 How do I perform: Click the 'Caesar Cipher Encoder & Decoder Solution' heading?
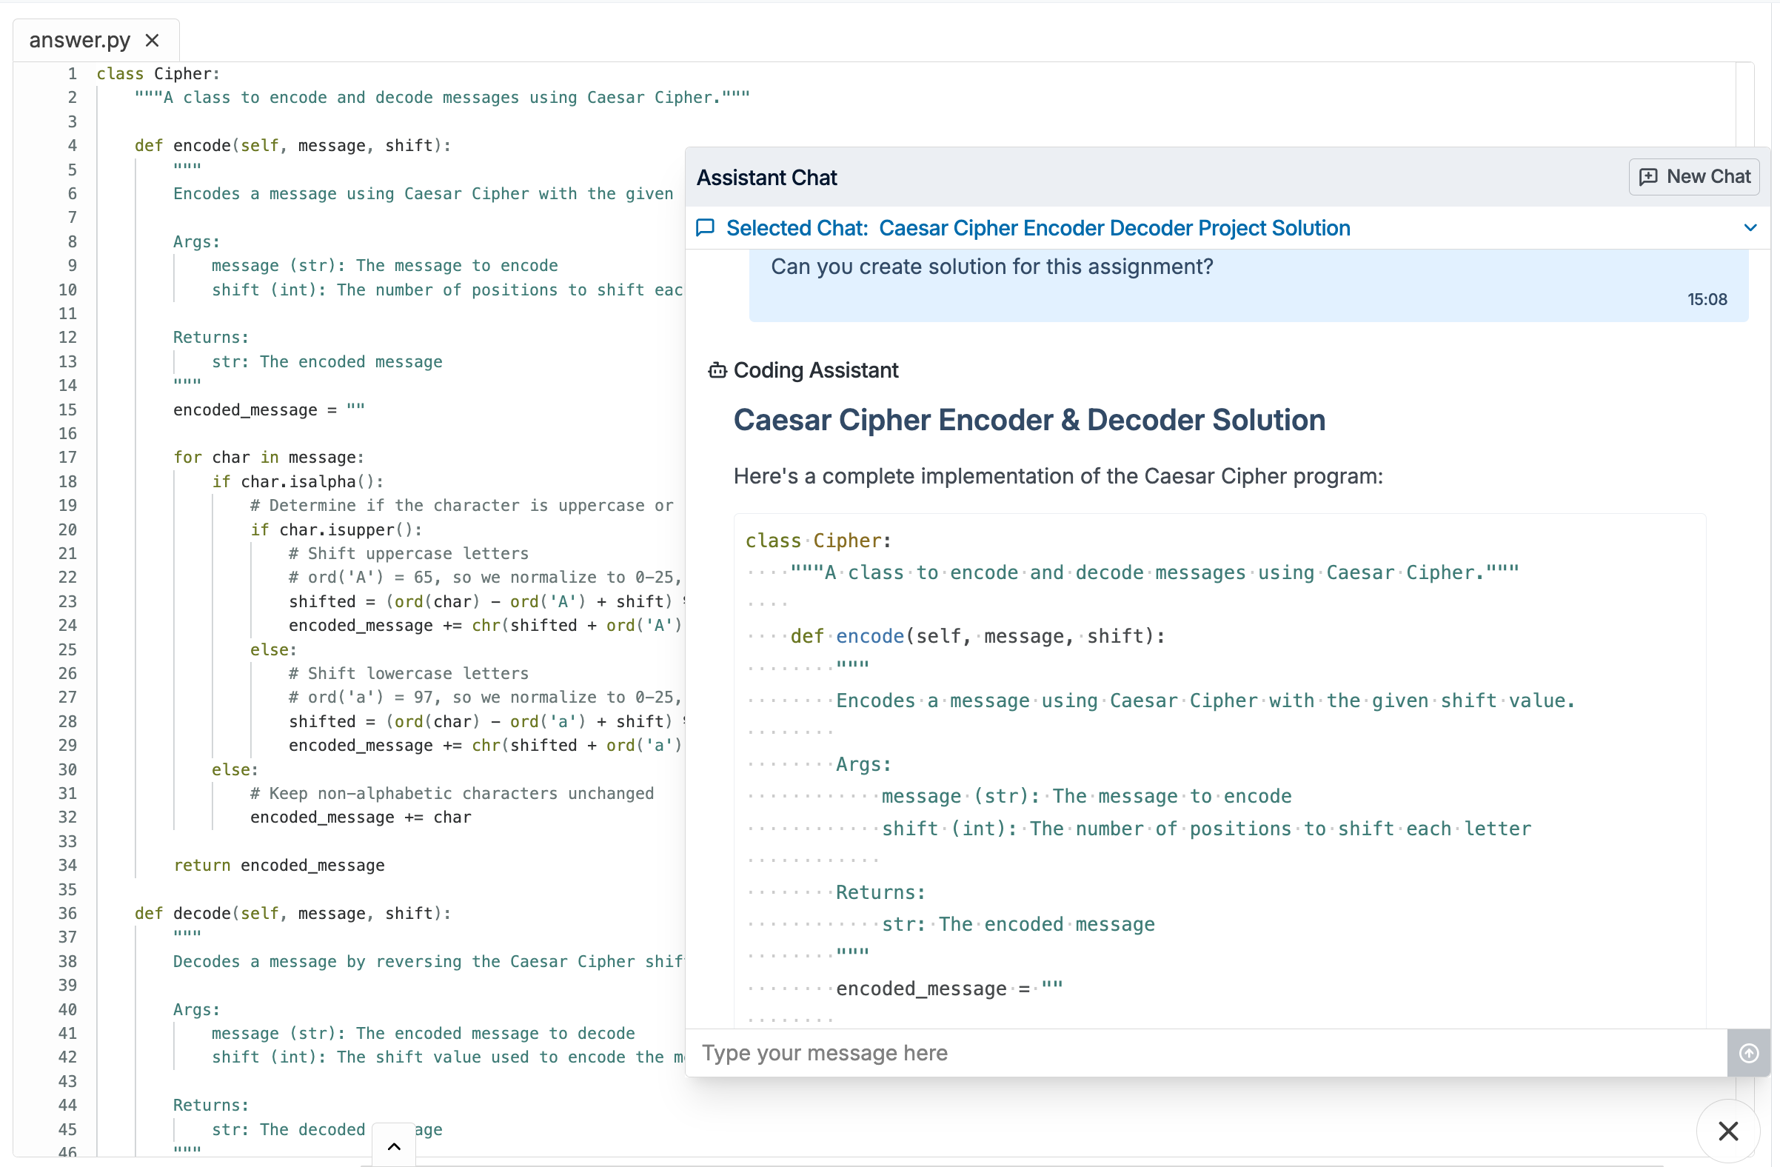[x=1028, y=421]
